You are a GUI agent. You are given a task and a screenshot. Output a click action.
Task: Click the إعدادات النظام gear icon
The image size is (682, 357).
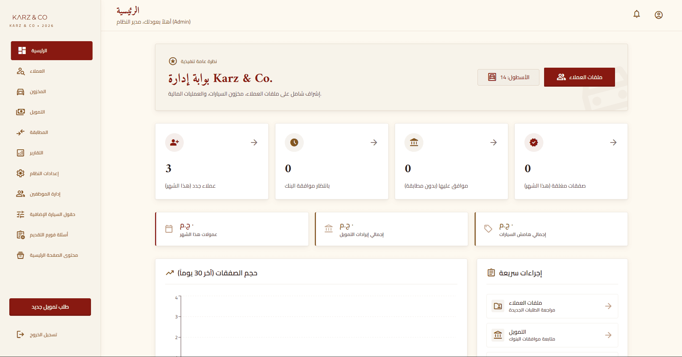point(20,173)
